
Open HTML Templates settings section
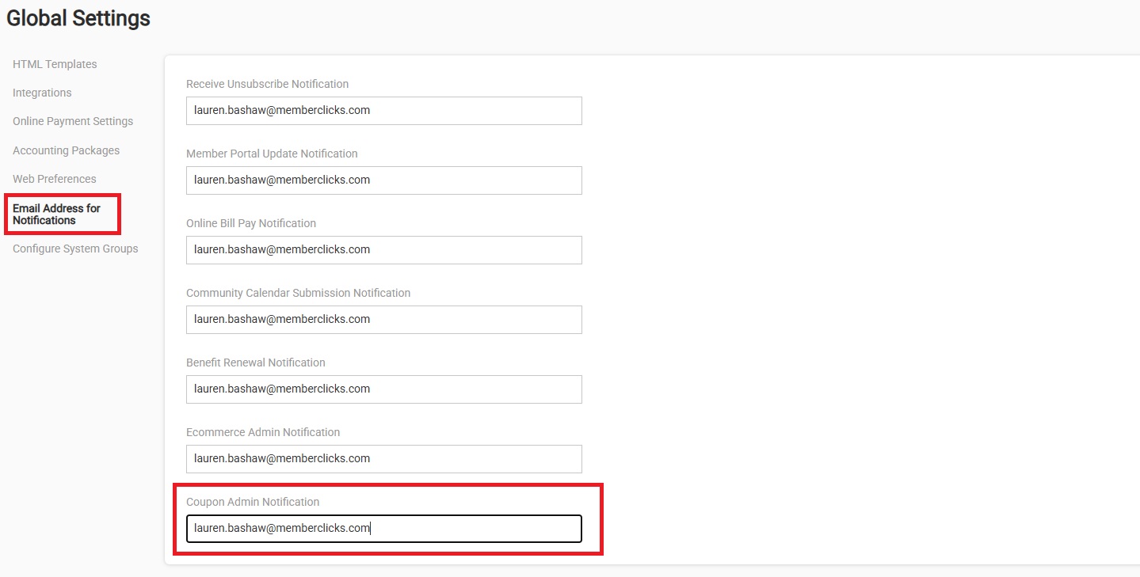coord(55,64)
